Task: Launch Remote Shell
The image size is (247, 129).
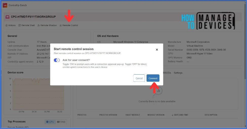Action: coord(27,25)
